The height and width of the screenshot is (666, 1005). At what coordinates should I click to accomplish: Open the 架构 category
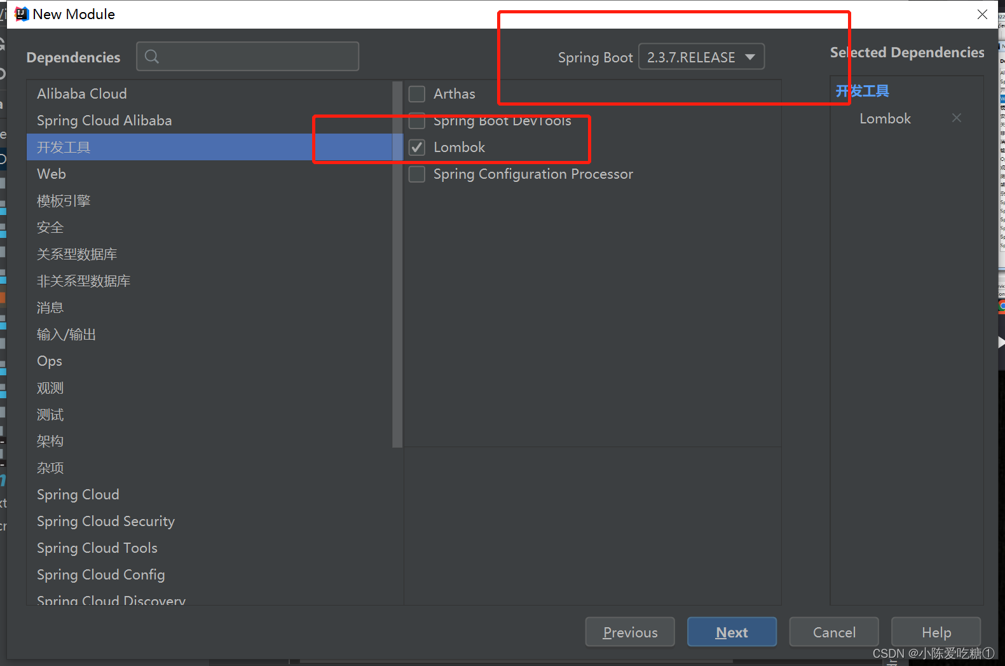click(x=210, y=441)
